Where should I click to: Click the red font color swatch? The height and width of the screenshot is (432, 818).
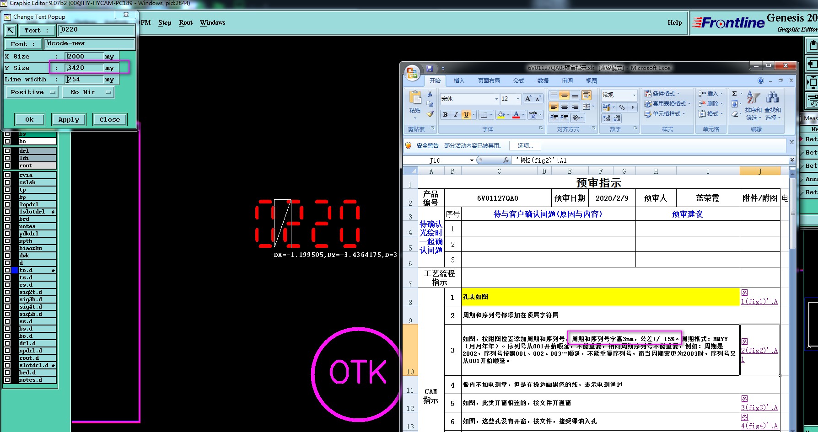tap(516, 115)
